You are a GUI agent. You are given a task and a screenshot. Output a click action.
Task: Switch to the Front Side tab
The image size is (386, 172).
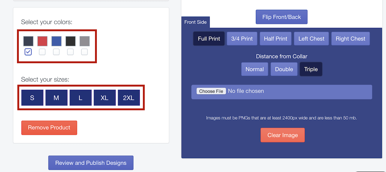tap(196, 22)
